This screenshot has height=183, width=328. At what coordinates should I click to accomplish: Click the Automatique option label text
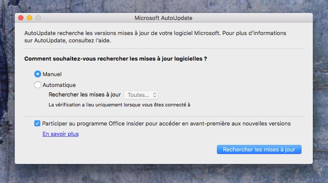(x=59, y=85)
